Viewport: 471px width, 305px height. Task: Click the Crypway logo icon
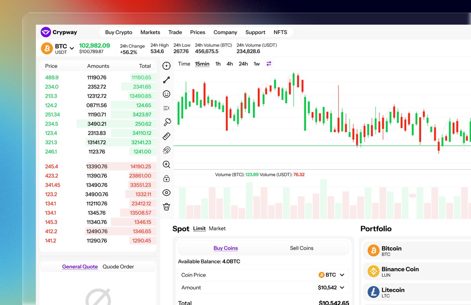[46, 32]
